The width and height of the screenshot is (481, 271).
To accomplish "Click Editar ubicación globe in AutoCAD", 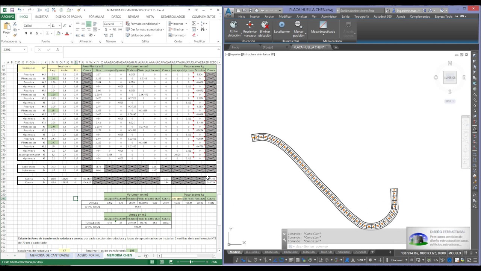I will pyautogui.click(x=234, y=25).
